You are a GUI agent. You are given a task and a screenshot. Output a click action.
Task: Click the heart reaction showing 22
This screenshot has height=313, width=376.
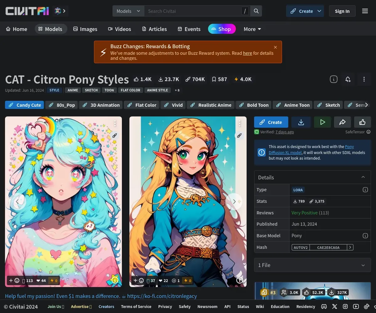click(164, 280)
